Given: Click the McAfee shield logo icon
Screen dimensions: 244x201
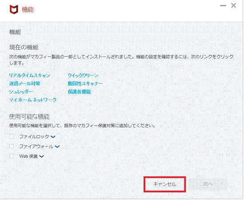Looking at the screenshot, I should (14, 9).
